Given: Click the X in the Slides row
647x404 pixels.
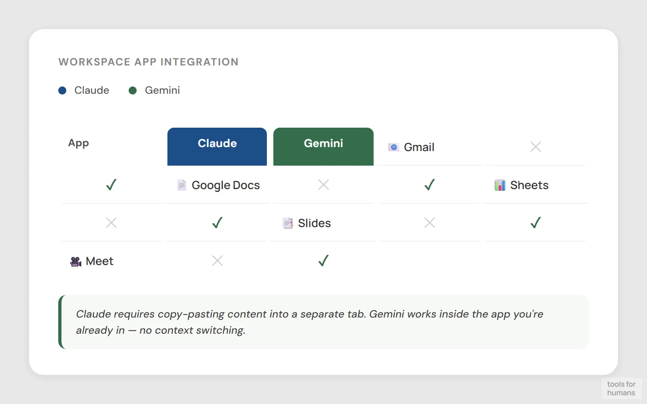Looking at the screenshot, I should tap(429, 223).
